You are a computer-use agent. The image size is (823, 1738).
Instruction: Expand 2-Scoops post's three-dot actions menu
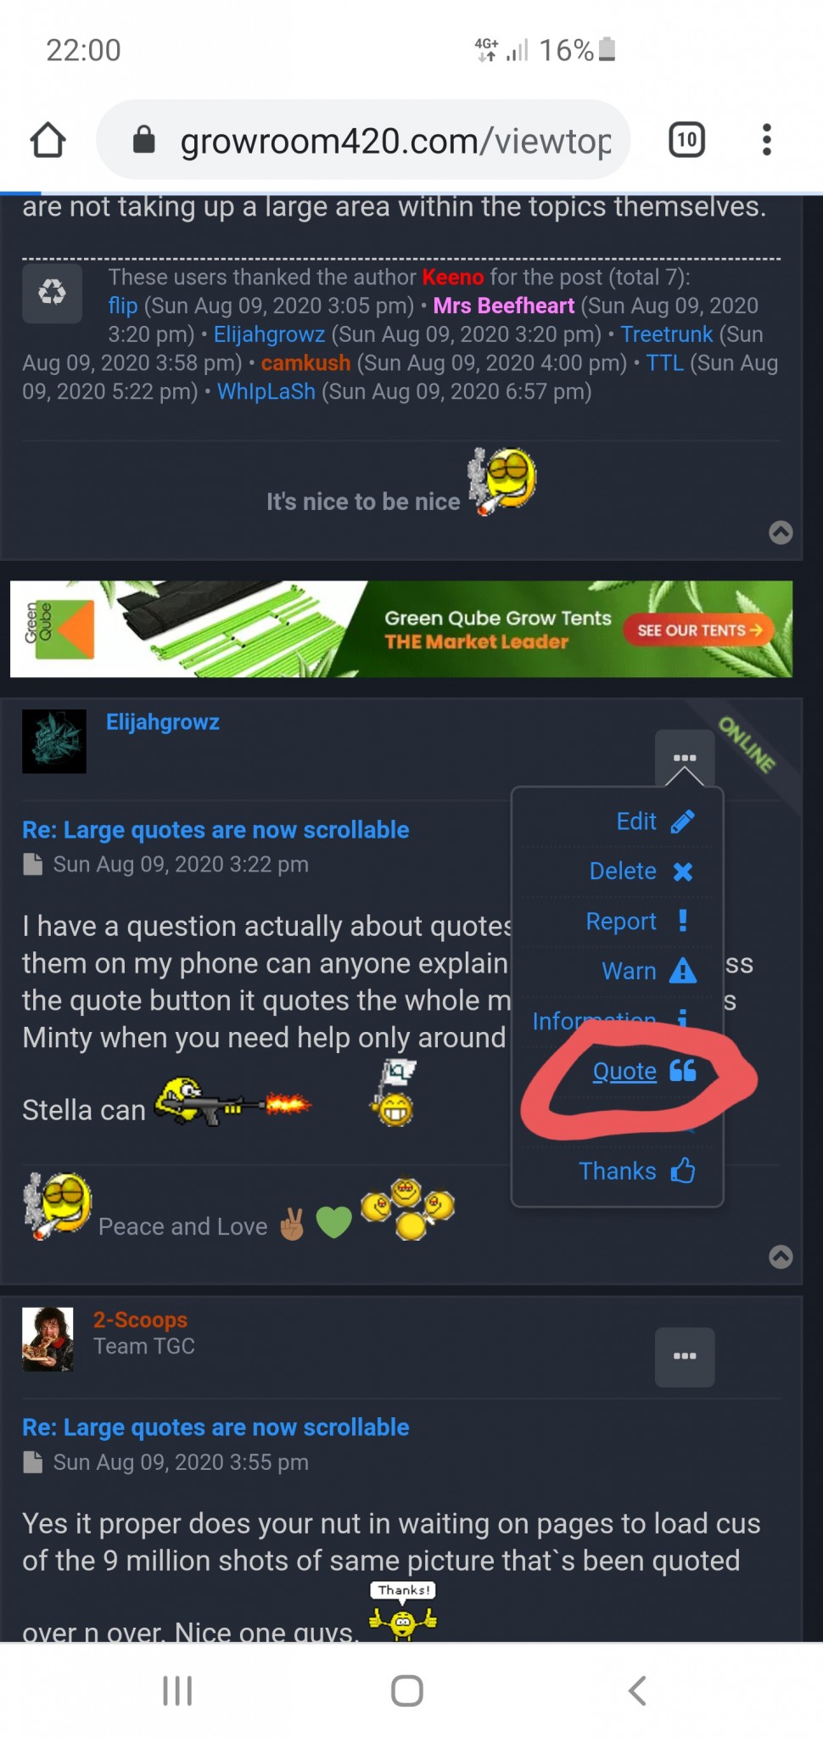coord(685,1357)
